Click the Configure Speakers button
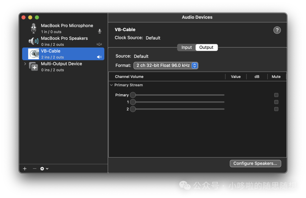Viewport: 306px width, 198px height. point(255,164)
